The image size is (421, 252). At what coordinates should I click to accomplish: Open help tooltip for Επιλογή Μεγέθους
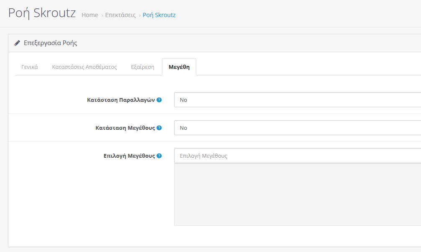(159, 156)
